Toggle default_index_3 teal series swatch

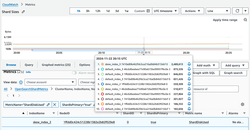(x=102, y=69)
